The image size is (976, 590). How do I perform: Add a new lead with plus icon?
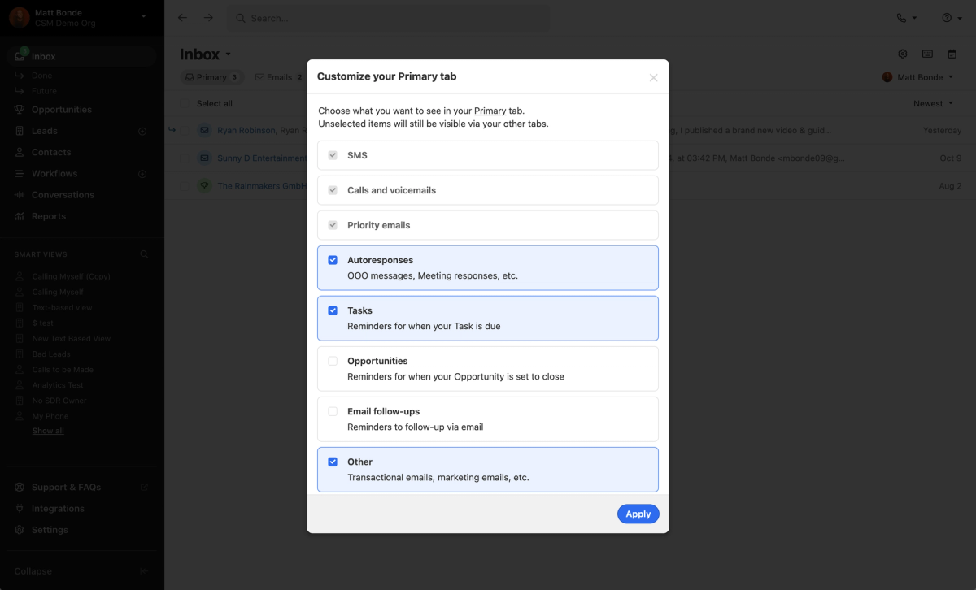pos(142,131)
